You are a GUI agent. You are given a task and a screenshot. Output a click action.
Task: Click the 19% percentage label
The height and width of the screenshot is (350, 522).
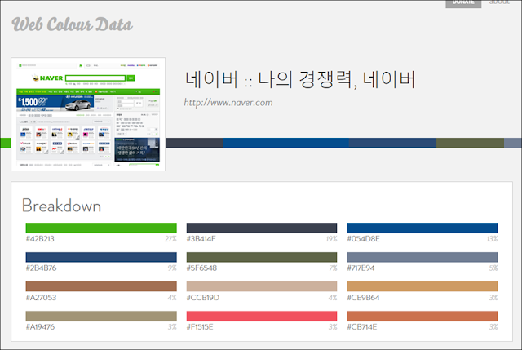click(x=331, y=239)
